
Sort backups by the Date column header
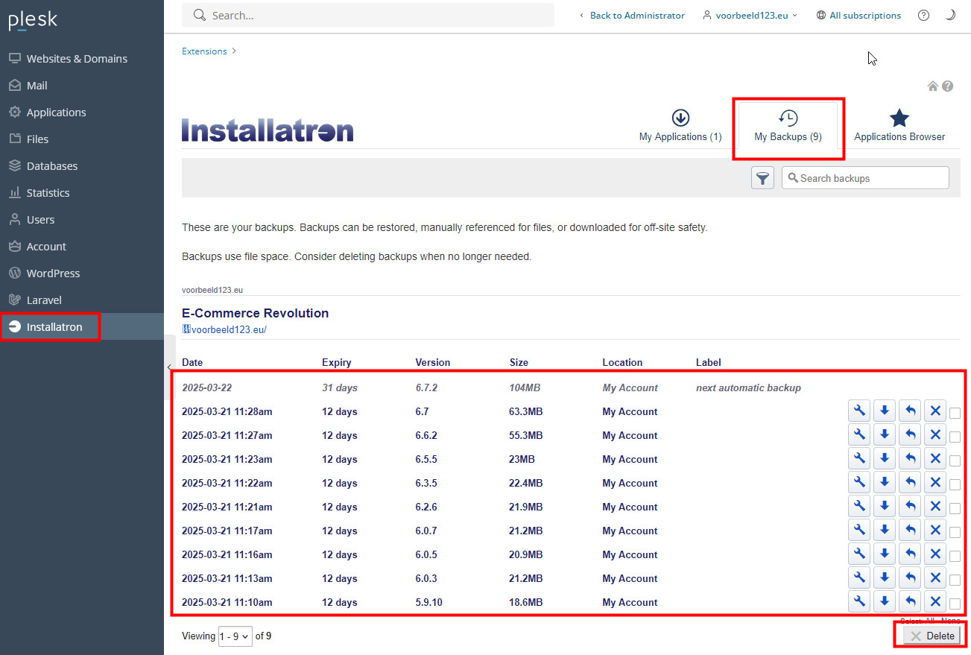(192, 362)
